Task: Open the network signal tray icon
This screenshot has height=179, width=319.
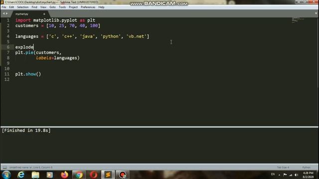Action: pyautogui.click(x=291, y=175)
